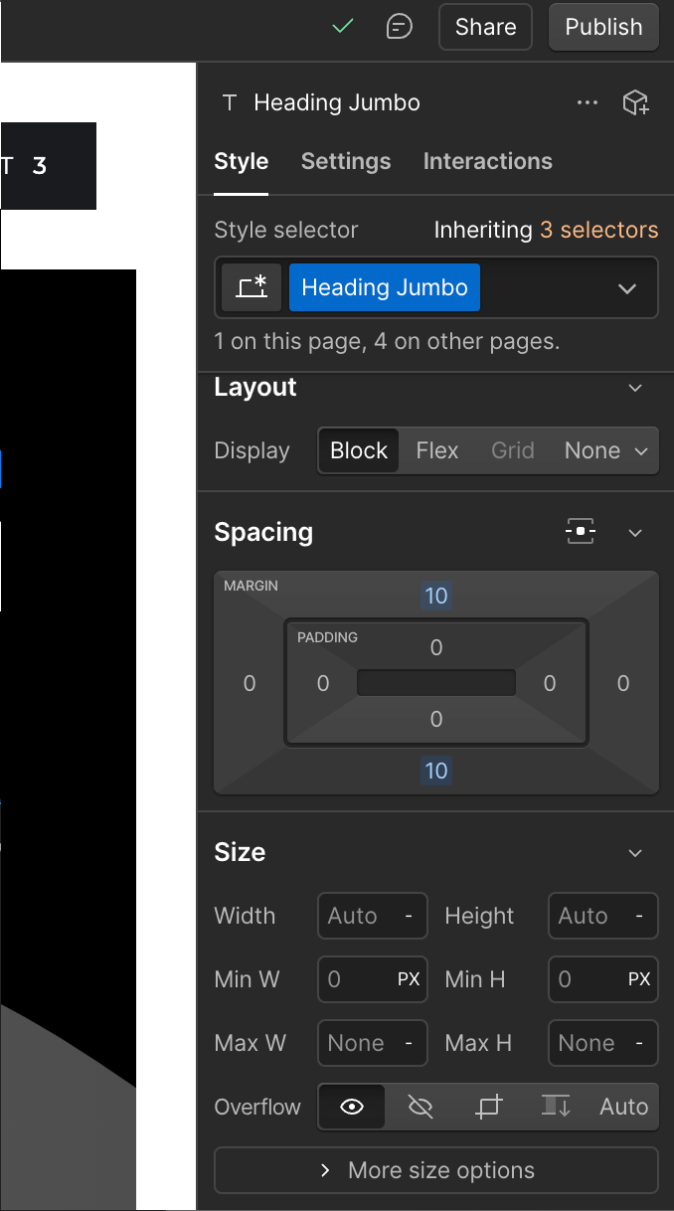The height and width of the screenshot is (1211, 674).
Task: Click the PADDING label
Action: 327,637
